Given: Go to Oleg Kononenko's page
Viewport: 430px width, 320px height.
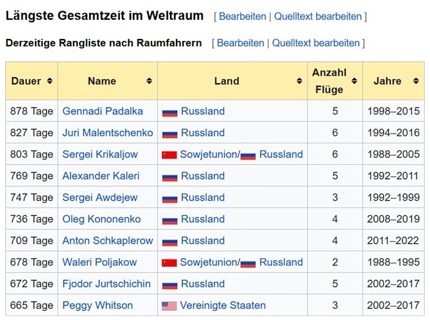Looking at the screenshot, I should 106,219.
